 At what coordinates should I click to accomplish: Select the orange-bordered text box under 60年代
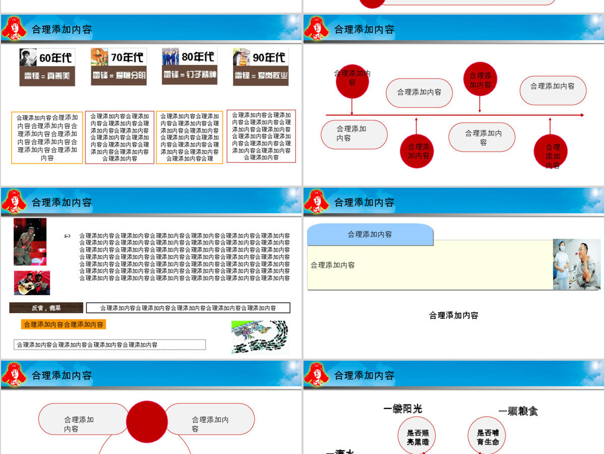coord(47,138)
